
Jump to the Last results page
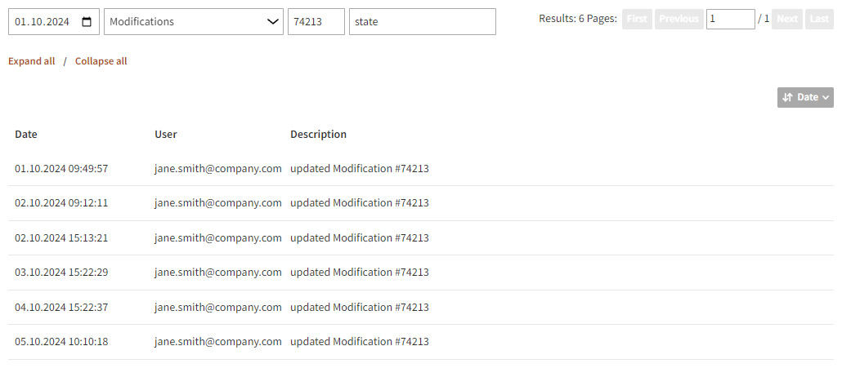818,19
